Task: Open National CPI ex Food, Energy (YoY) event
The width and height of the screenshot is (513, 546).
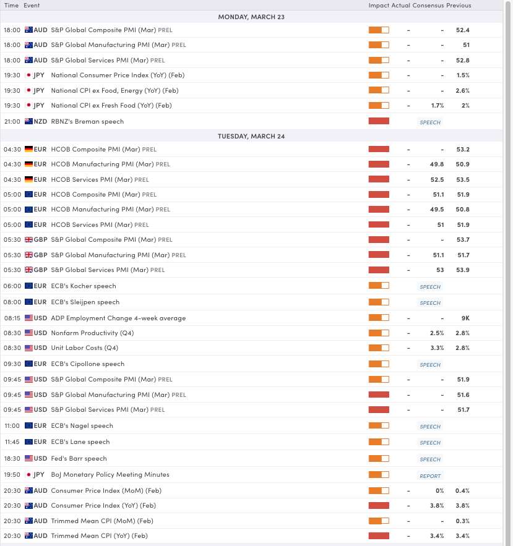Action: click(114, 90)
